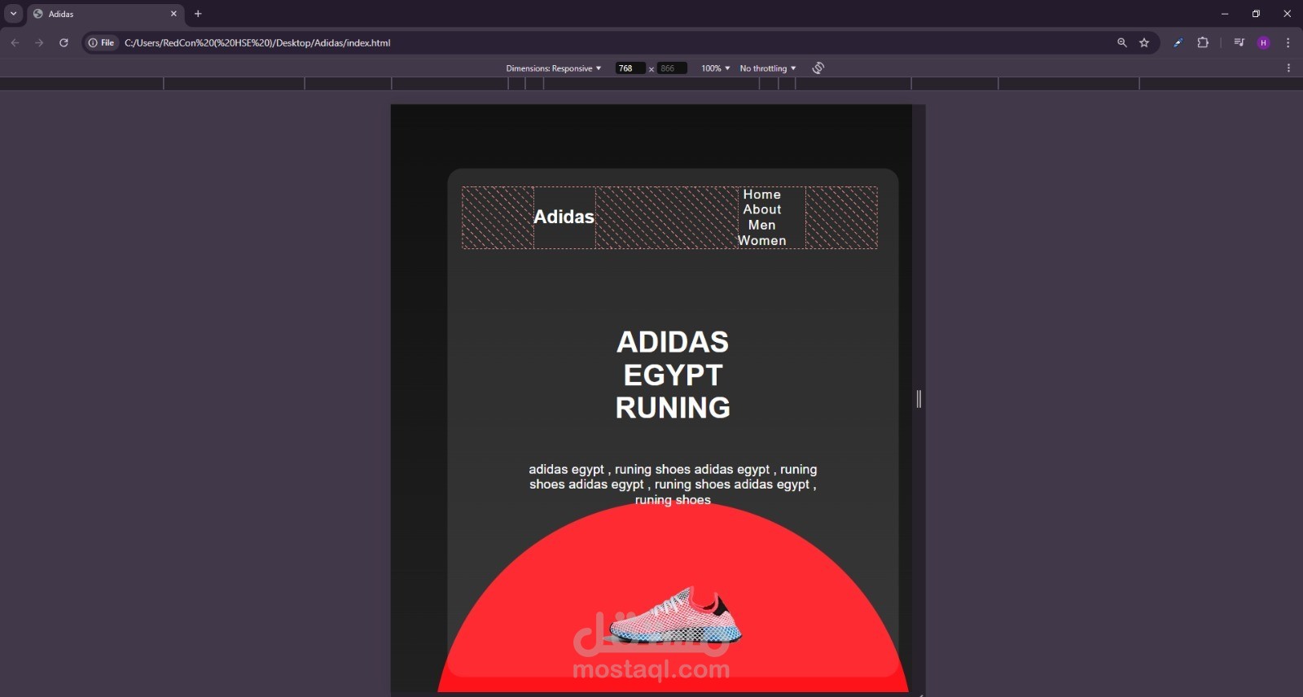Go forward to the next page
This screenshot has width=1303, height=697.
[x=39, y=43]
